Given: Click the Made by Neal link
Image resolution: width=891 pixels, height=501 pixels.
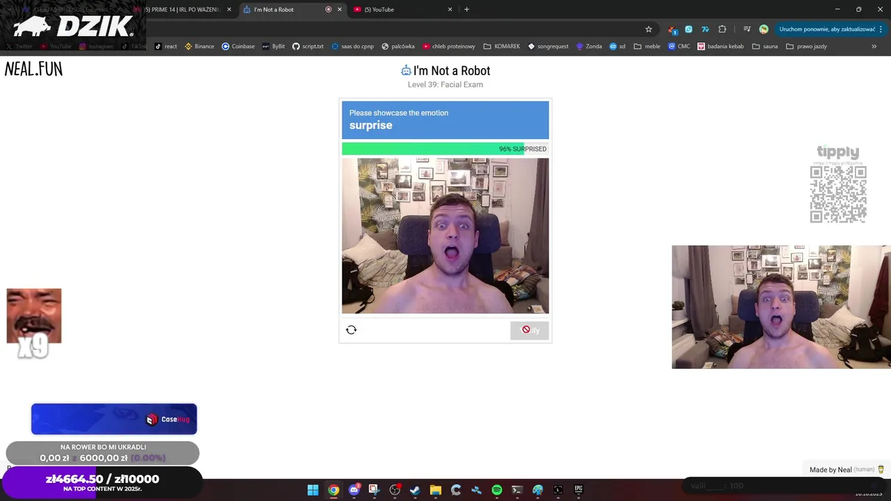Looking at the screenshot, I should (x=830, y=470).
